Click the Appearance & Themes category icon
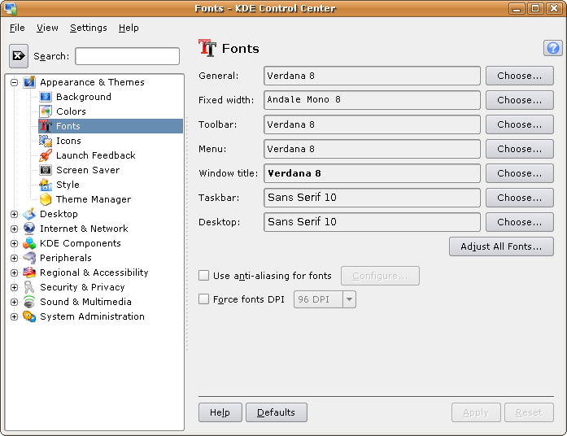 click(29, 82)
